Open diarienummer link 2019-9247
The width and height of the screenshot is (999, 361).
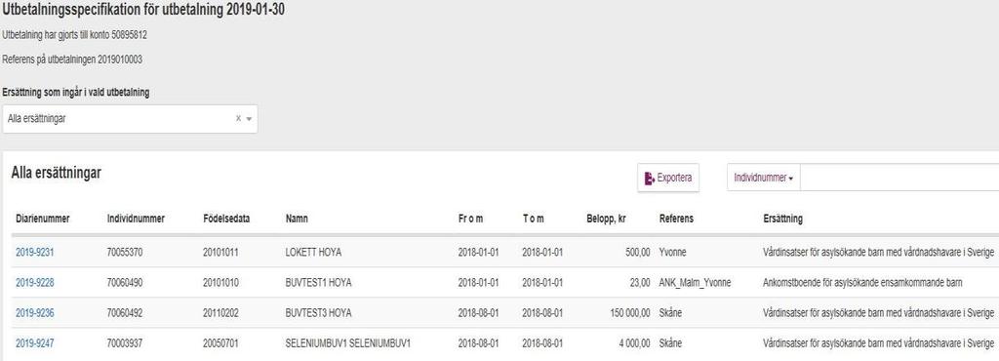[x=35, y=343]
